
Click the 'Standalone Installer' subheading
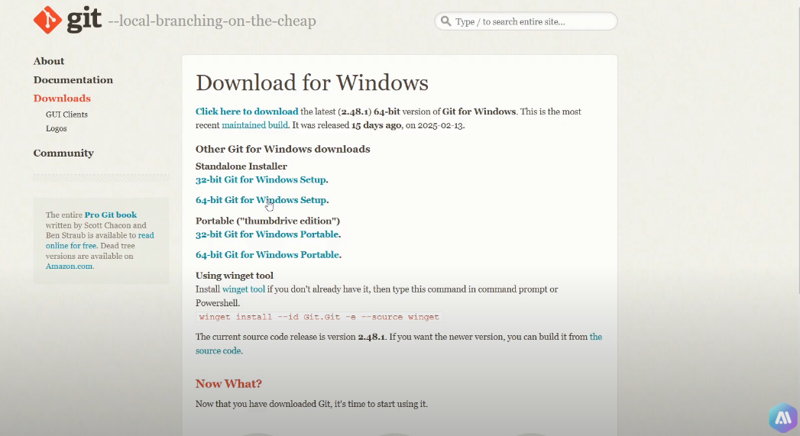coord(241,166)
